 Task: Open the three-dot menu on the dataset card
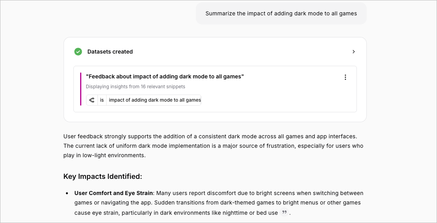(345, 77)
